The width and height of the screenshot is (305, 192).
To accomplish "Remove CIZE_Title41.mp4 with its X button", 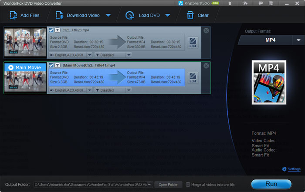I will point(206,66).
